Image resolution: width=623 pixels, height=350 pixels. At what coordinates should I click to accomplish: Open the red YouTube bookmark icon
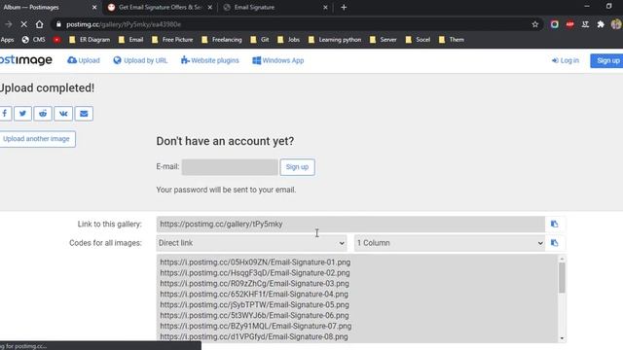[56, 40]
